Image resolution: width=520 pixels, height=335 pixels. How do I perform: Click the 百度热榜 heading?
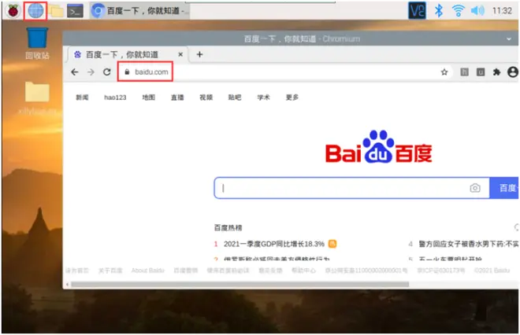coord(228,228)
